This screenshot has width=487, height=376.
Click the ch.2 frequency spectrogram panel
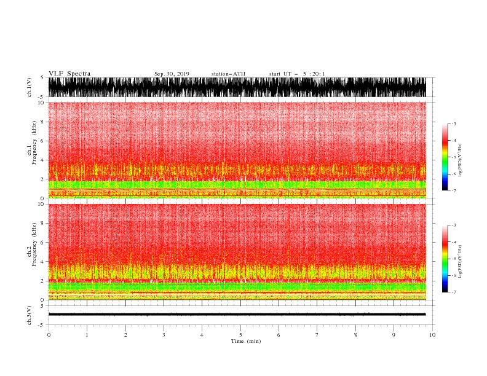(x=237, y=252)
